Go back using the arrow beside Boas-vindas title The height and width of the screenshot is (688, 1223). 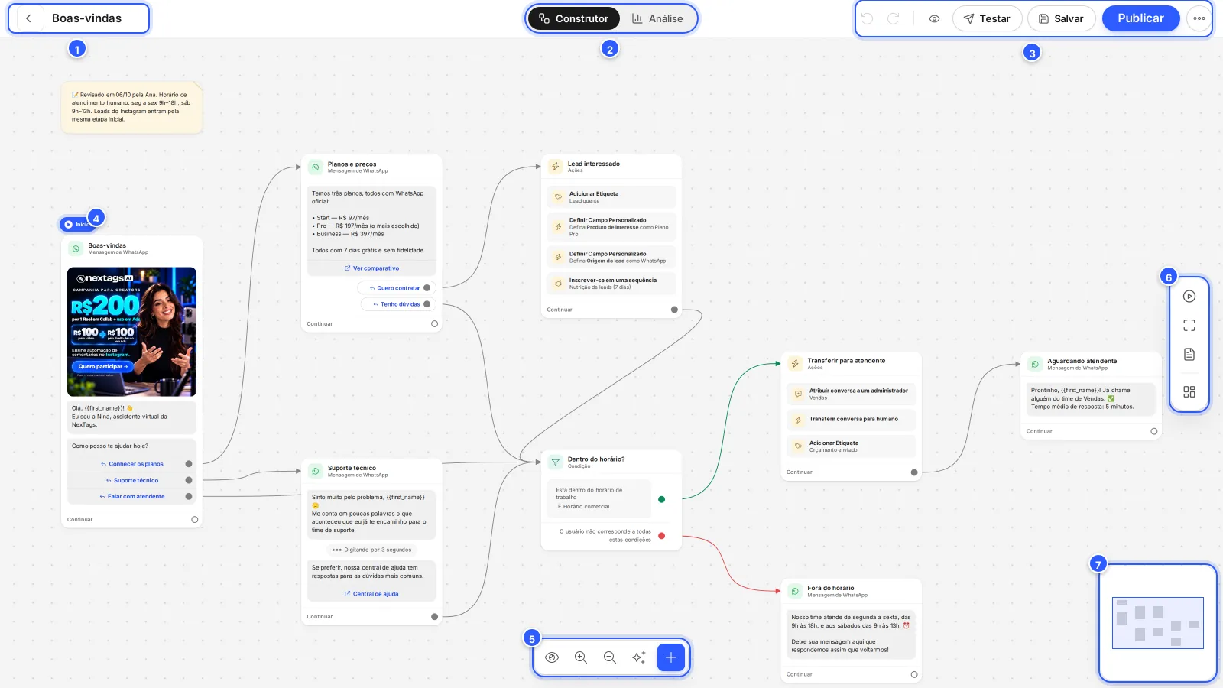[x=28, y=18]
